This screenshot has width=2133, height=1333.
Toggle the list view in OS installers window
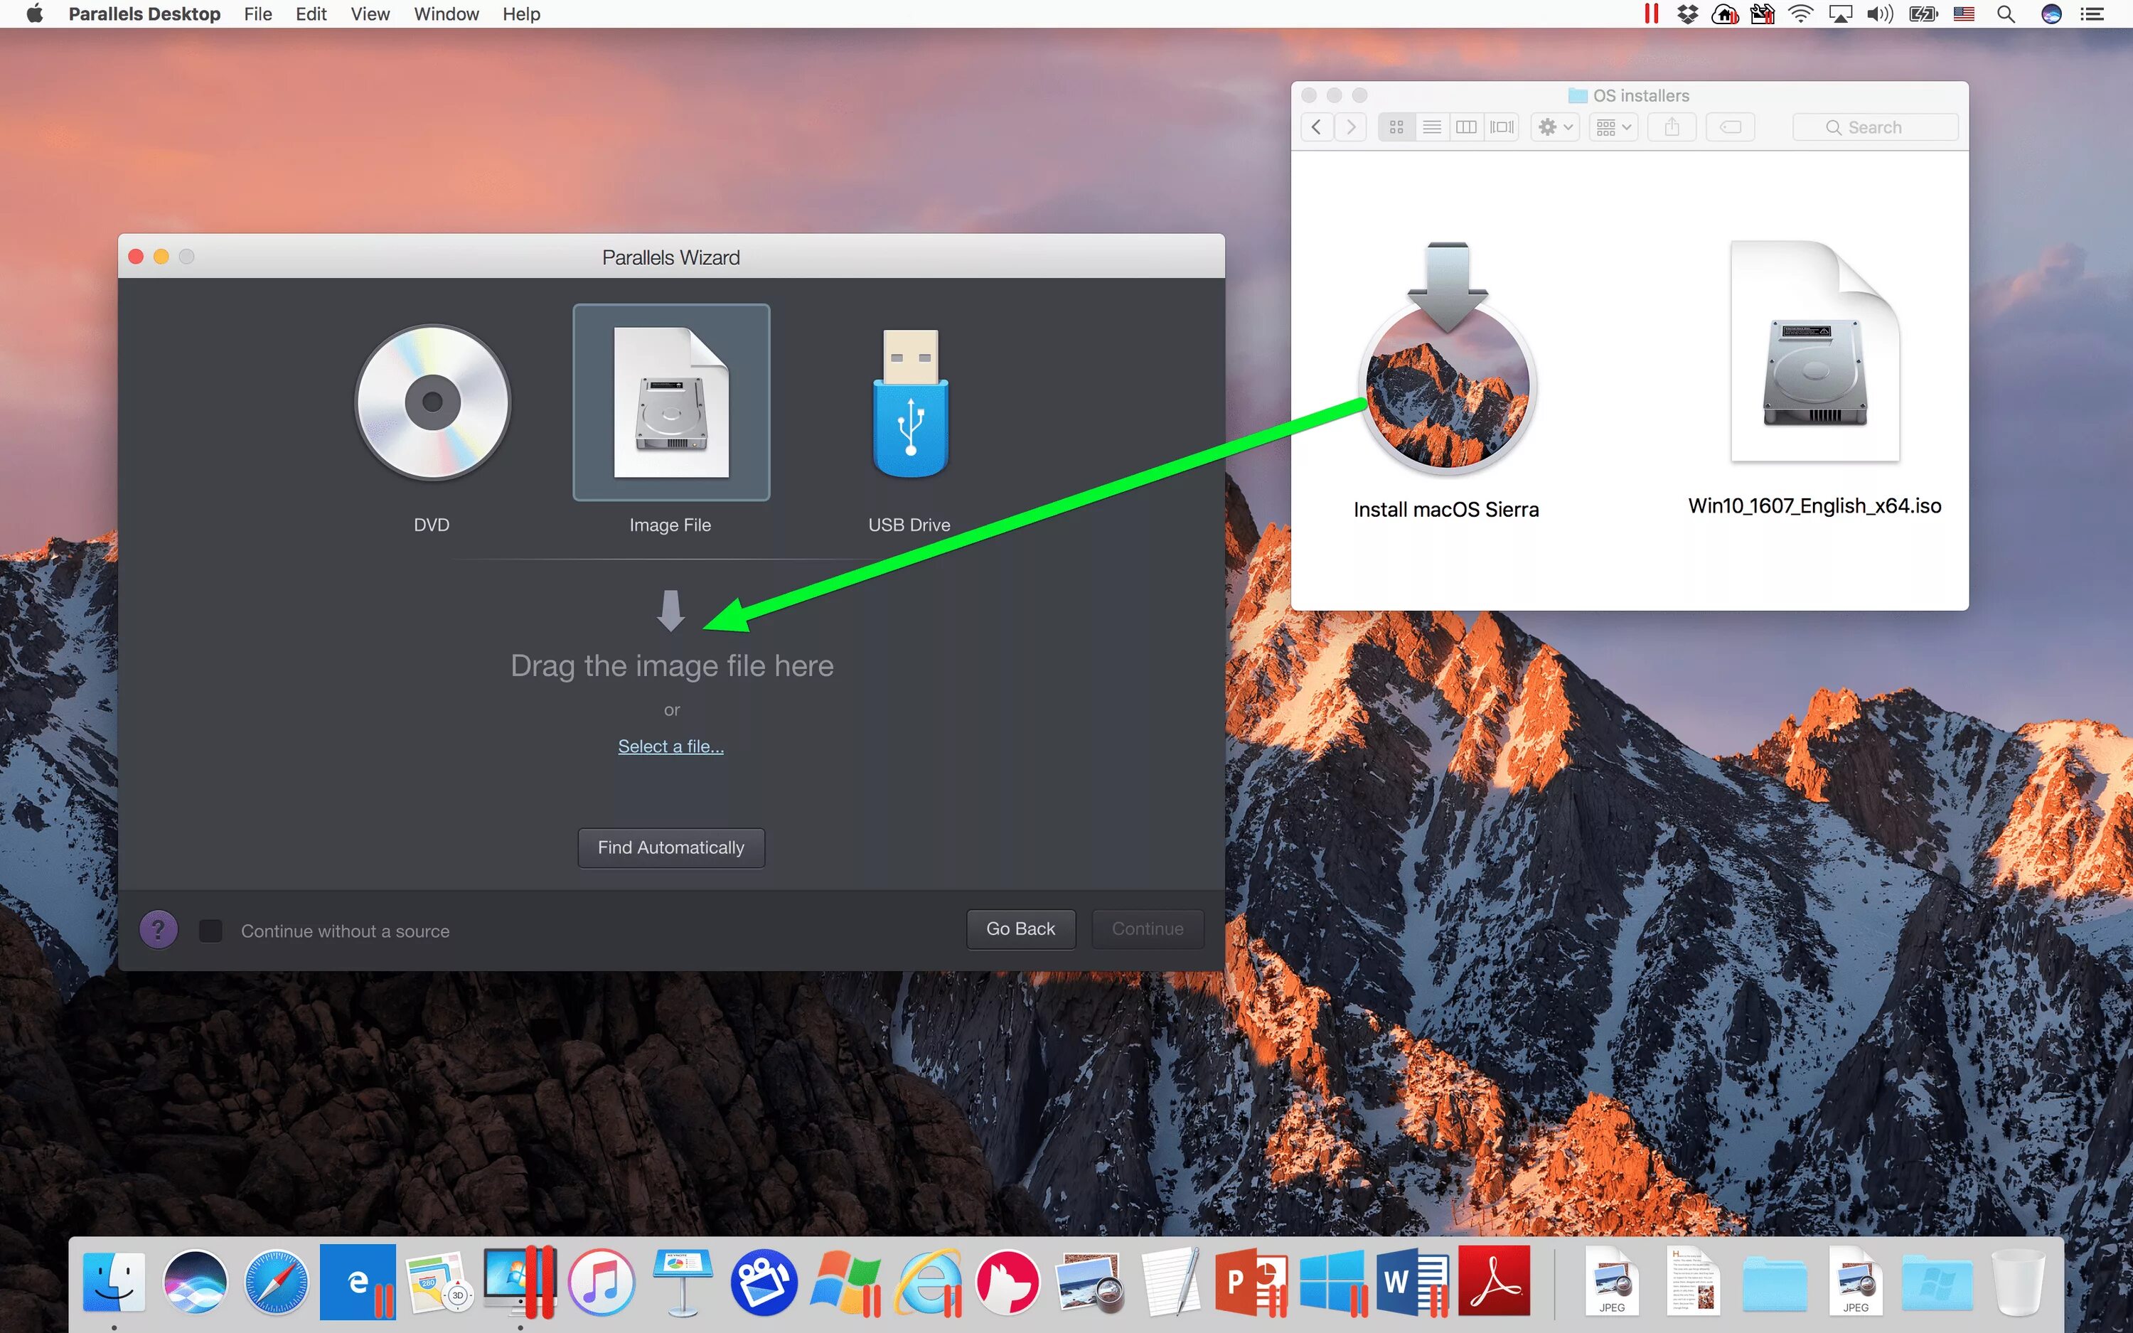tap(1433, 127)
